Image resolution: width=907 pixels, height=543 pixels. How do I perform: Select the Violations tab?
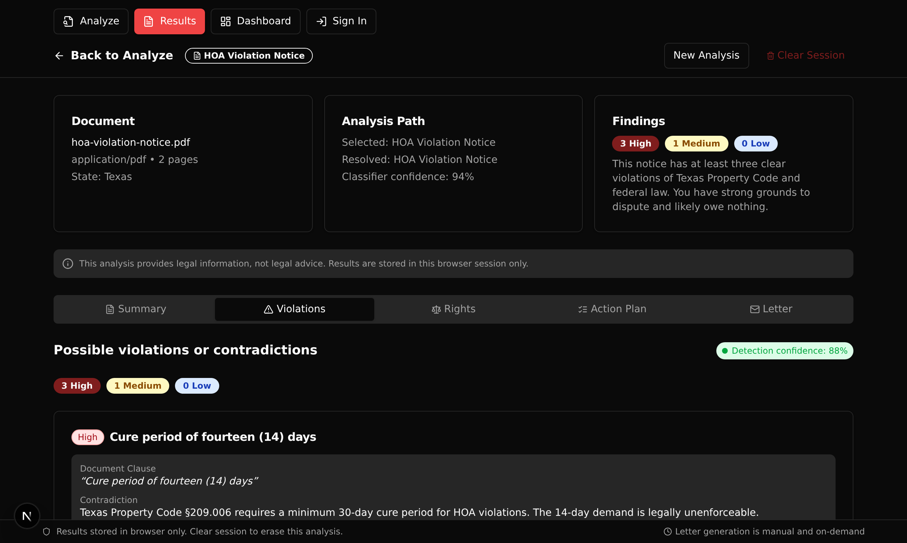pyautogui.click(x=294, y=309)
